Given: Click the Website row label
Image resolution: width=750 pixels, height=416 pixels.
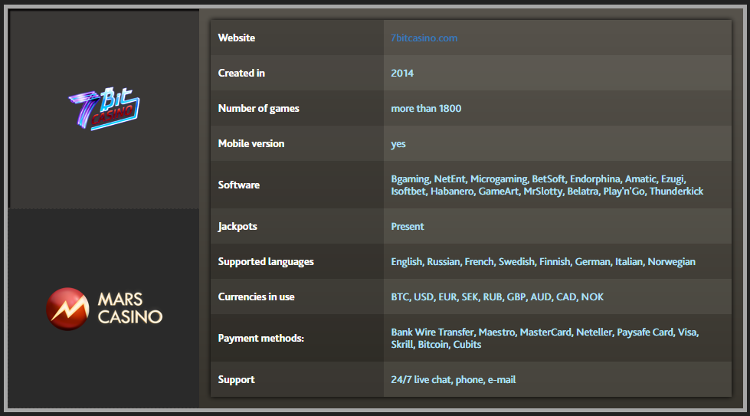Looking at the screenshot, I should (237, 38).
